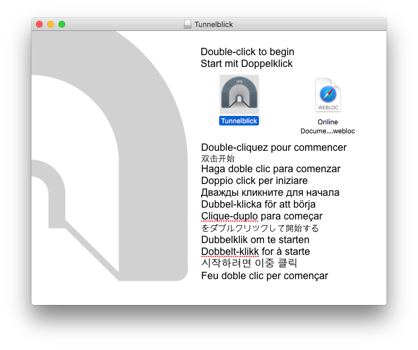Click the Tunnelblick window title text
The image size is (418, 350).
[213, 25]
